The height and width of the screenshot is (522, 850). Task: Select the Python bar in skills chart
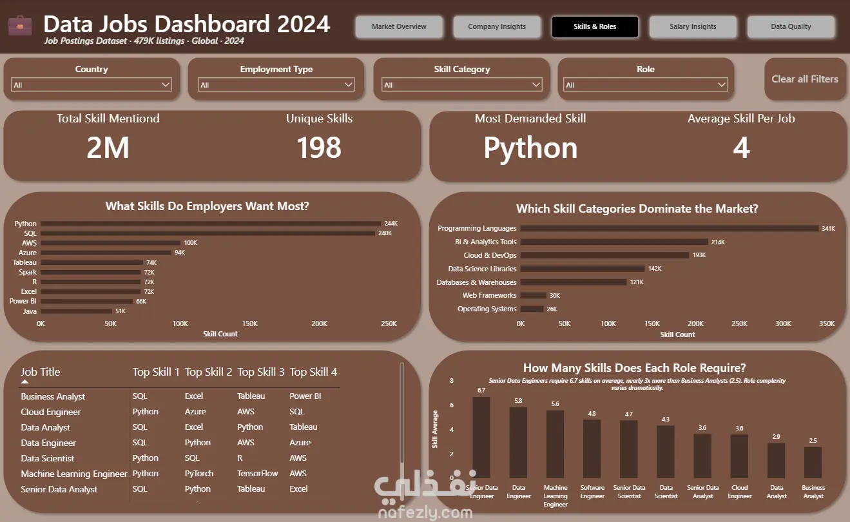211,224
